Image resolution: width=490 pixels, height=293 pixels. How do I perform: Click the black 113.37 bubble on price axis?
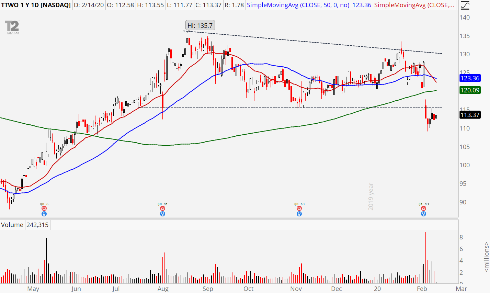470,115
